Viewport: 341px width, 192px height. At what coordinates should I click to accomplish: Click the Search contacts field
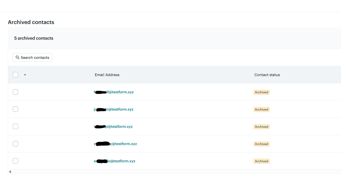(32, 57)
